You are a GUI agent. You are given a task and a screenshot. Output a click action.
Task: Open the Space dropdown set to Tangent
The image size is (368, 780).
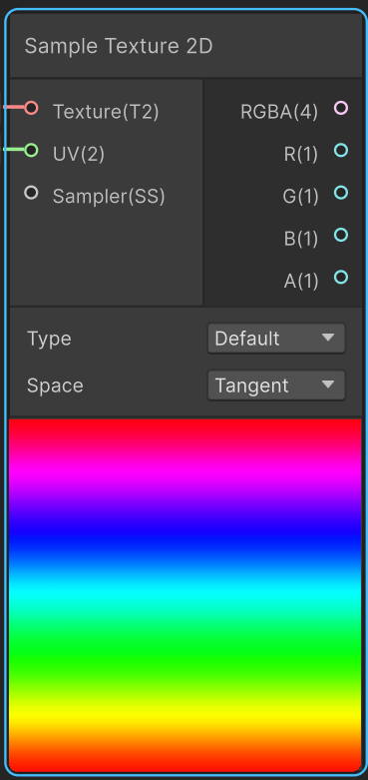[276, 386]
